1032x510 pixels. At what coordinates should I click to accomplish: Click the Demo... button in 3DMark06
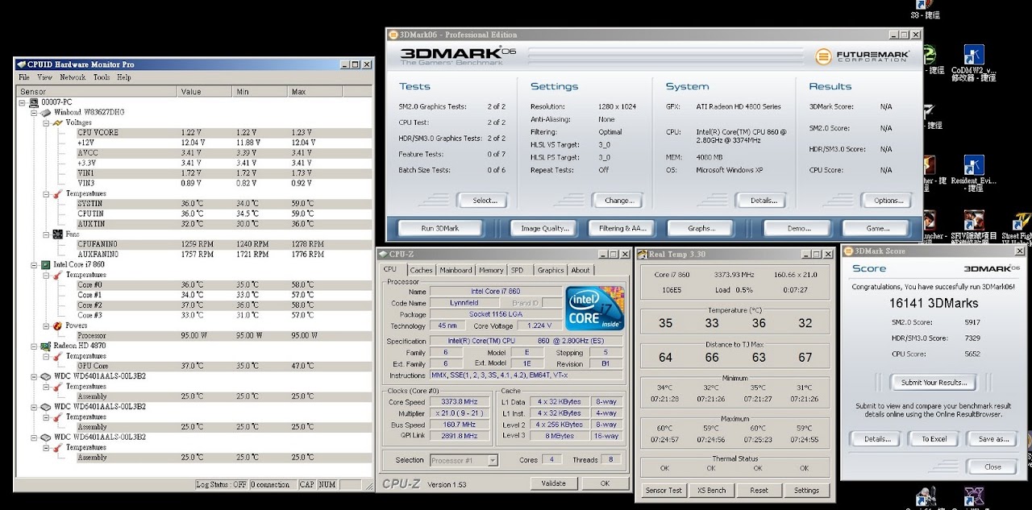pyautogui.click(x=797, y=228)
